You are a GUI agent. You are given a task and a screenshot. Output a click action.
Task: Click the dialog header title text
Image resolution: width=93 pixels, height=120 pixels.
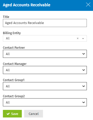26,5
